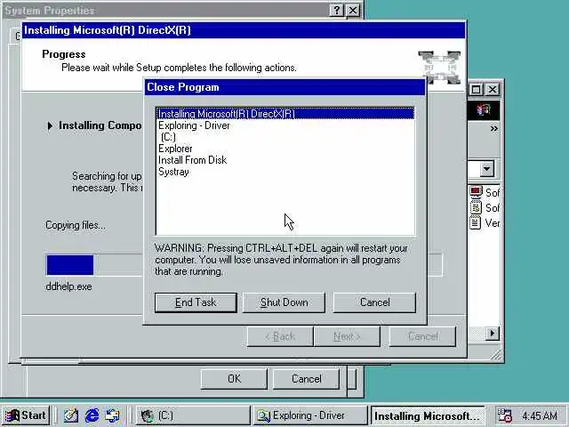Expand the toolbar chevron in Explorer window
This screenshot has height=427, width=569.
tap(493, 128)
